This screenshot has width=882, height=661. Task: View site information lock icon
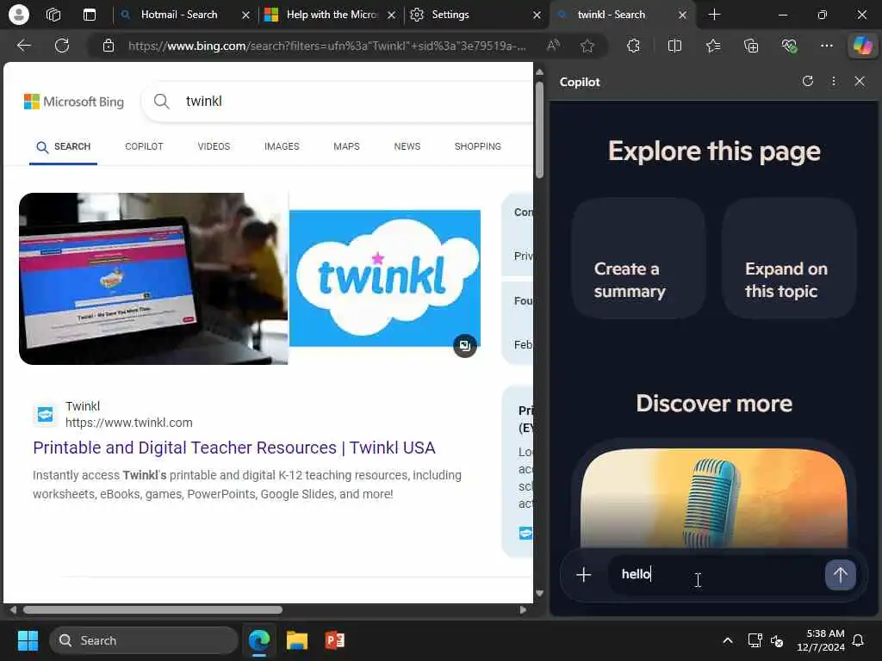109,46
